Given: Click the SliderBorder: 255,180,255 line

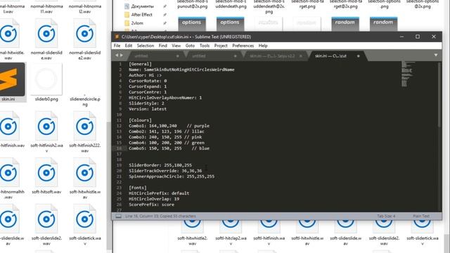Looking at the screenshot, I should 160,165.
